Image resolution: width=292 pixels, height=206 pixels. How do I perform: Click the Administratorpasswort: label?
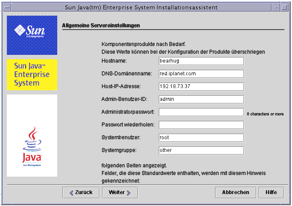click(128, 112)
